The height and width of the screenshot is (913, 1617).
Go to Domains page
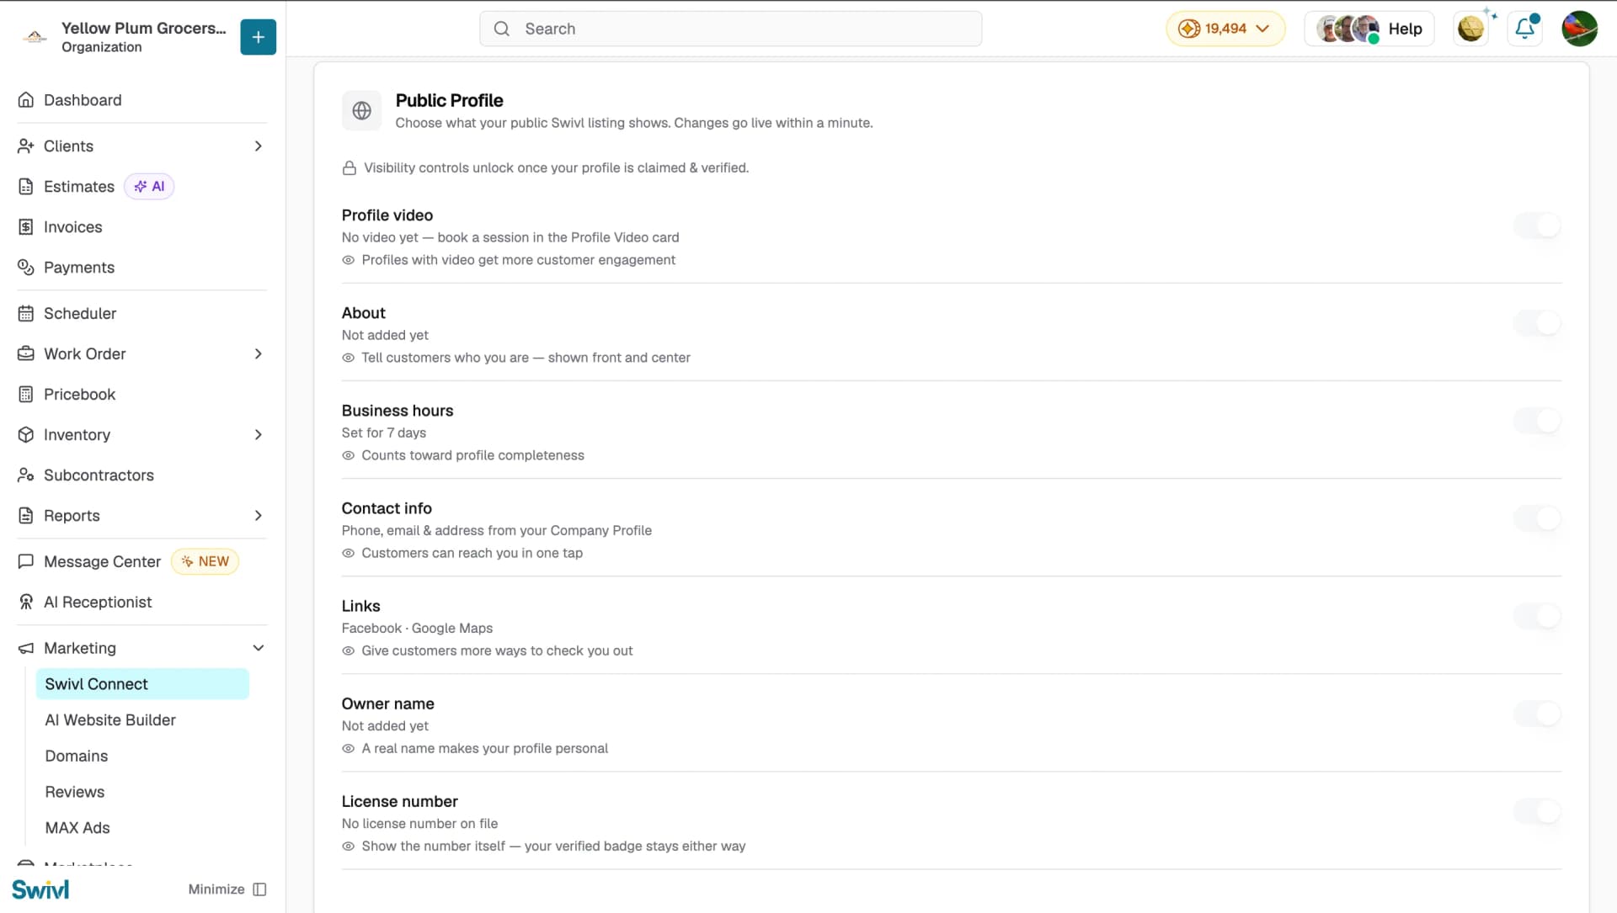(x=77, y=756)
